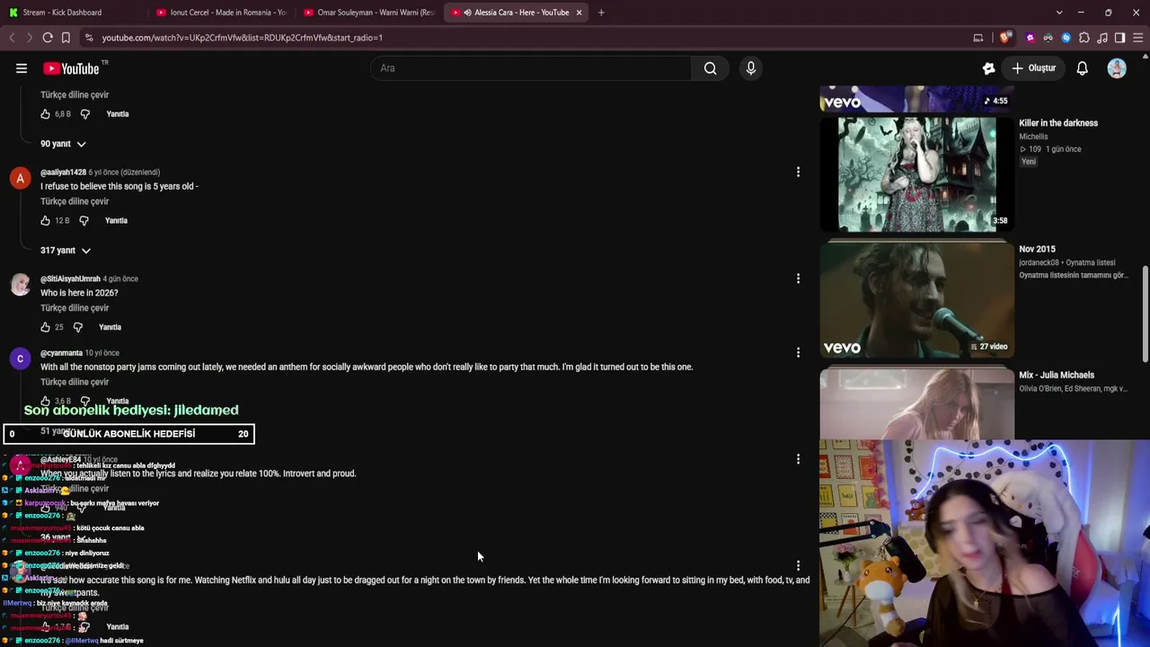Reply to the @aaliyah1428 comment
The height and width of the screenshot is (647, 1150).
click(116, 220)
